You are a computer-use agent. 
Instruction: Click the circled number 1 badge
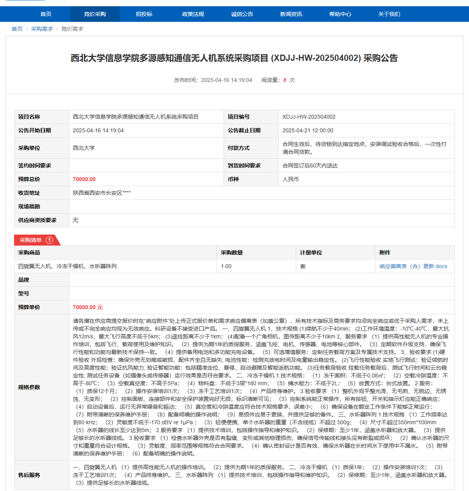click(49, 240)
